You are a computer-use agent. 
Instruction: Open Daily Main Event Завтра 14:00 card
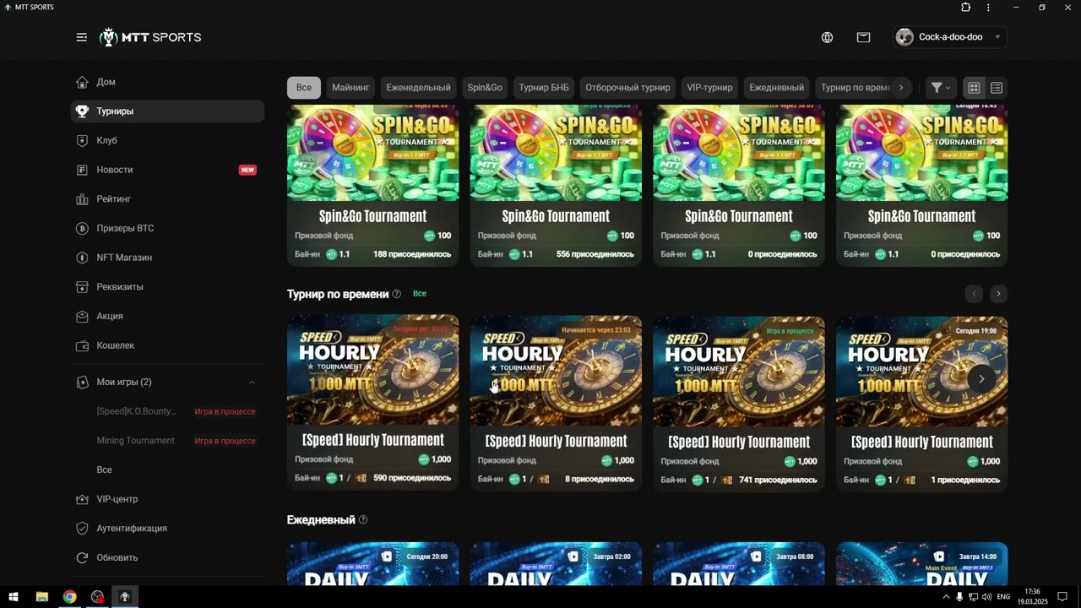[921, 564]
